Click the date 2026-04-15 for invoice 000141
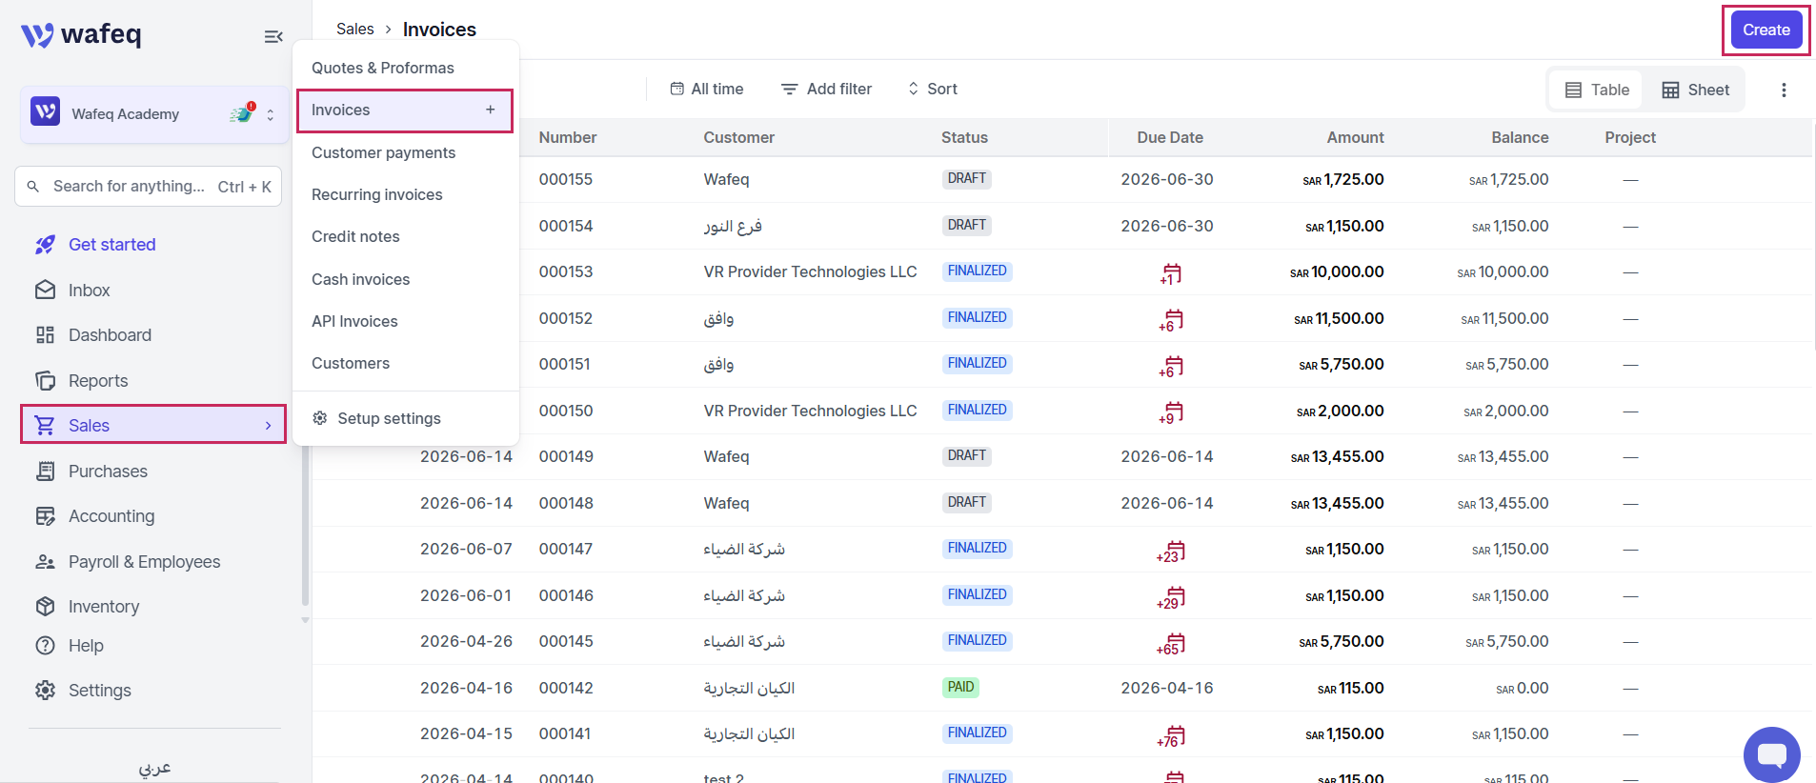This screenshot has height=783, width=1816. (466, 733)
